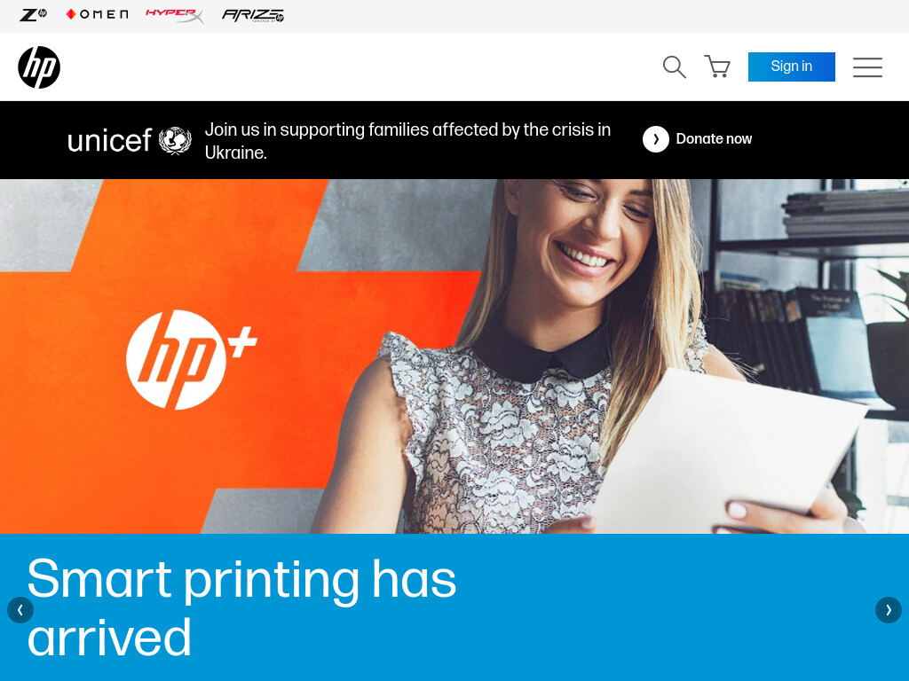Screen dimensions: 909x681
Task: Read the Ukraine crisis support banner text
Action: [407, 141]
